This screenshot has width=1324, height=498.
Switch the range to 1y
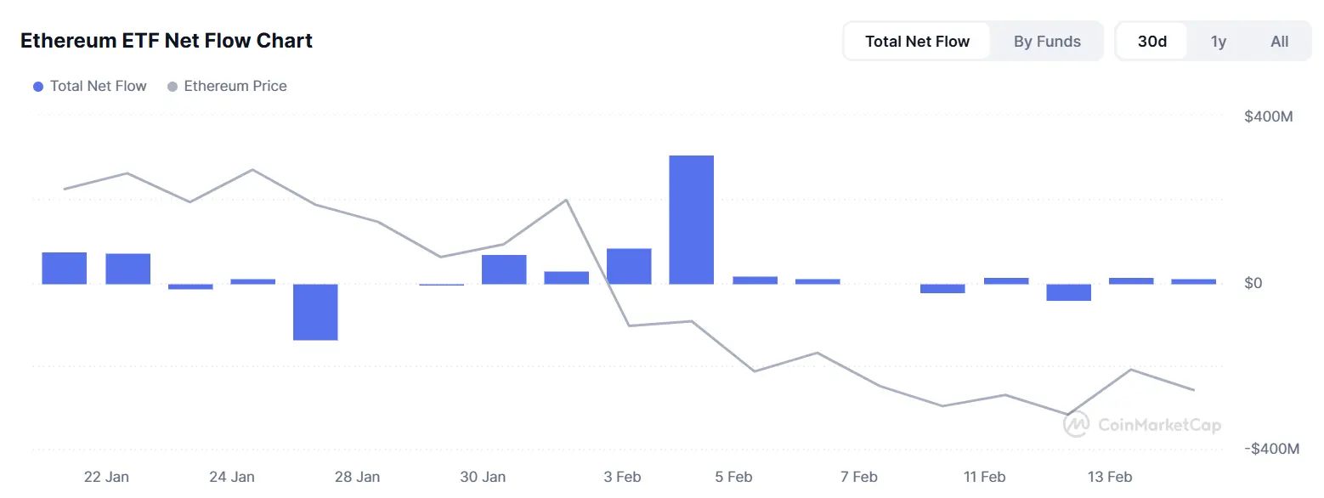(1219, 42)
